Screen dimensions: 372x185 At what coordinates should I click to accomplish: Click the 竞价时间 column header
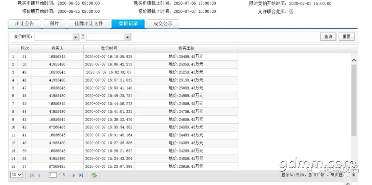click(x=109, y=48)
